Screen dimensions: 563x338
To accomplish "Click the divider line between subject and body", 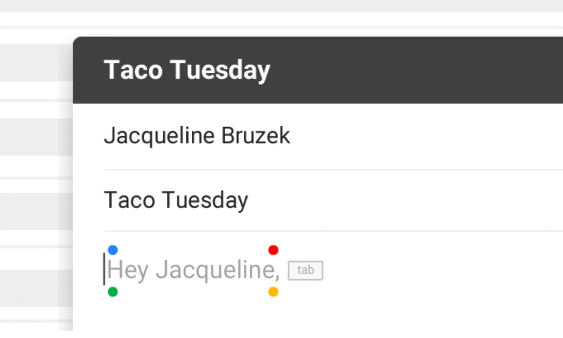I will pyautogui.click(x=328, y=231).
